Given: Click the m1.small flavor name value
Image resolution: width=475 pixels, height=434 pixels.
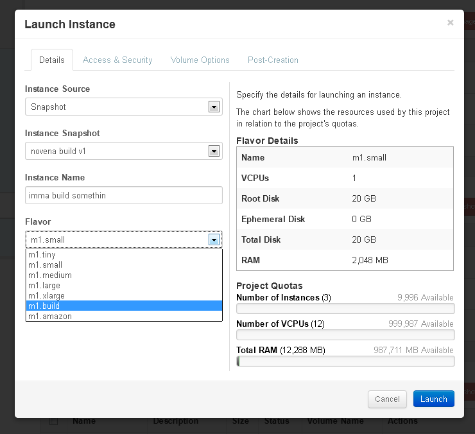Looking at the screenshot, I should pyautogui.click(x=369, y=157).
